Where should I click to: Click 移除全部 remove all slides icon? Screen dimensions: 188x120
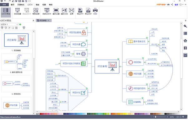(x=36, y=11)
